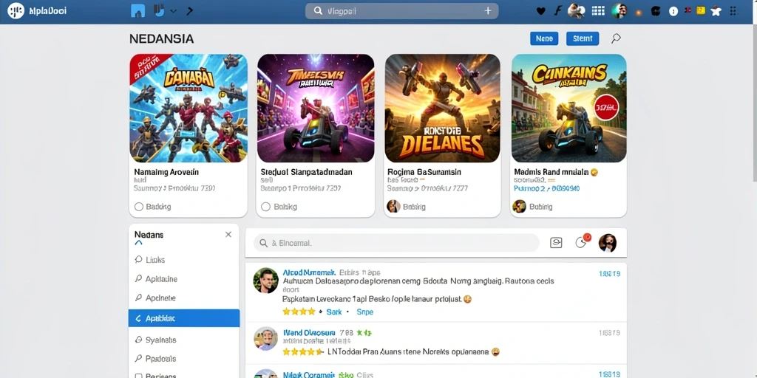This screenshot has width=757, height=378.
Task: Click the bookmark-shaped icon next to home
Action: tap(159, 10)
